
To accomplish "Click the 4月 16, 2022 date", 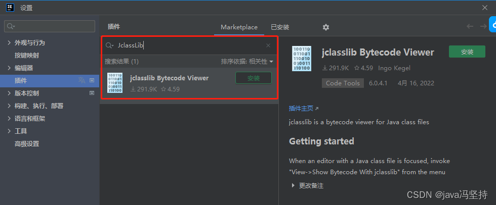I will 416,83.
